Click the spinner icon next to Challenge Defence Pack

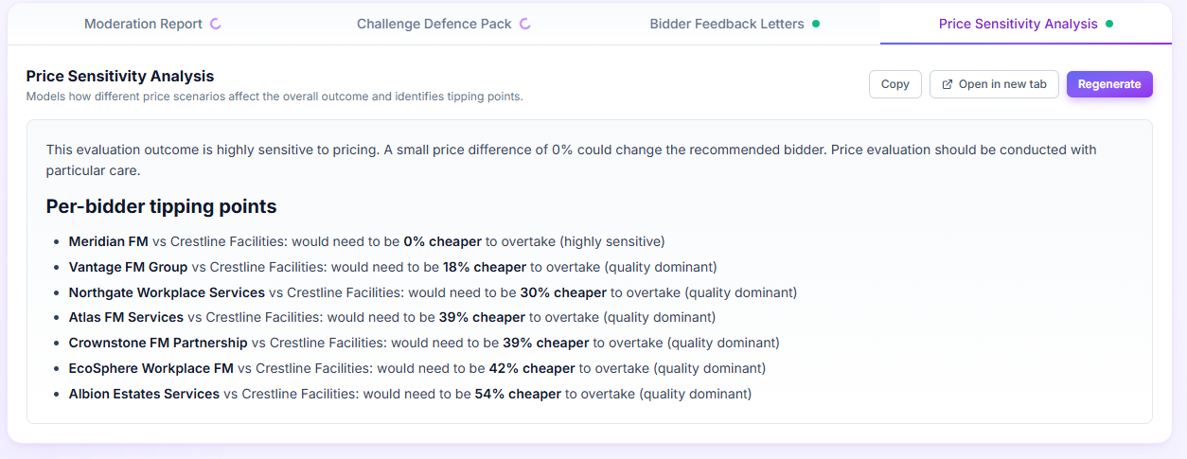click(525, 24)
